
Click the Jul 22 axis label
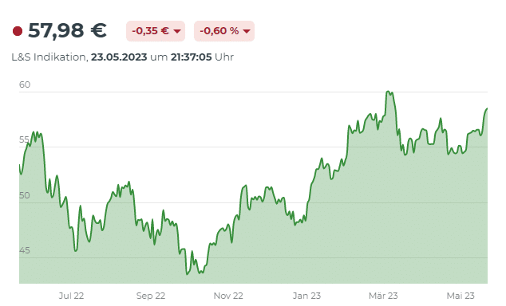point(71,296)
